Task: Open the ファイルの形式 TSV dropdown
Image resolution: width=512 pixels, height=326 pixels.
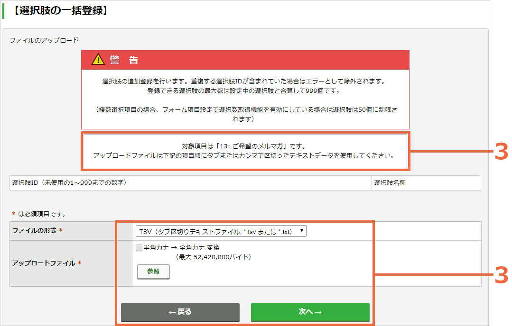Action: pos(221,231)
